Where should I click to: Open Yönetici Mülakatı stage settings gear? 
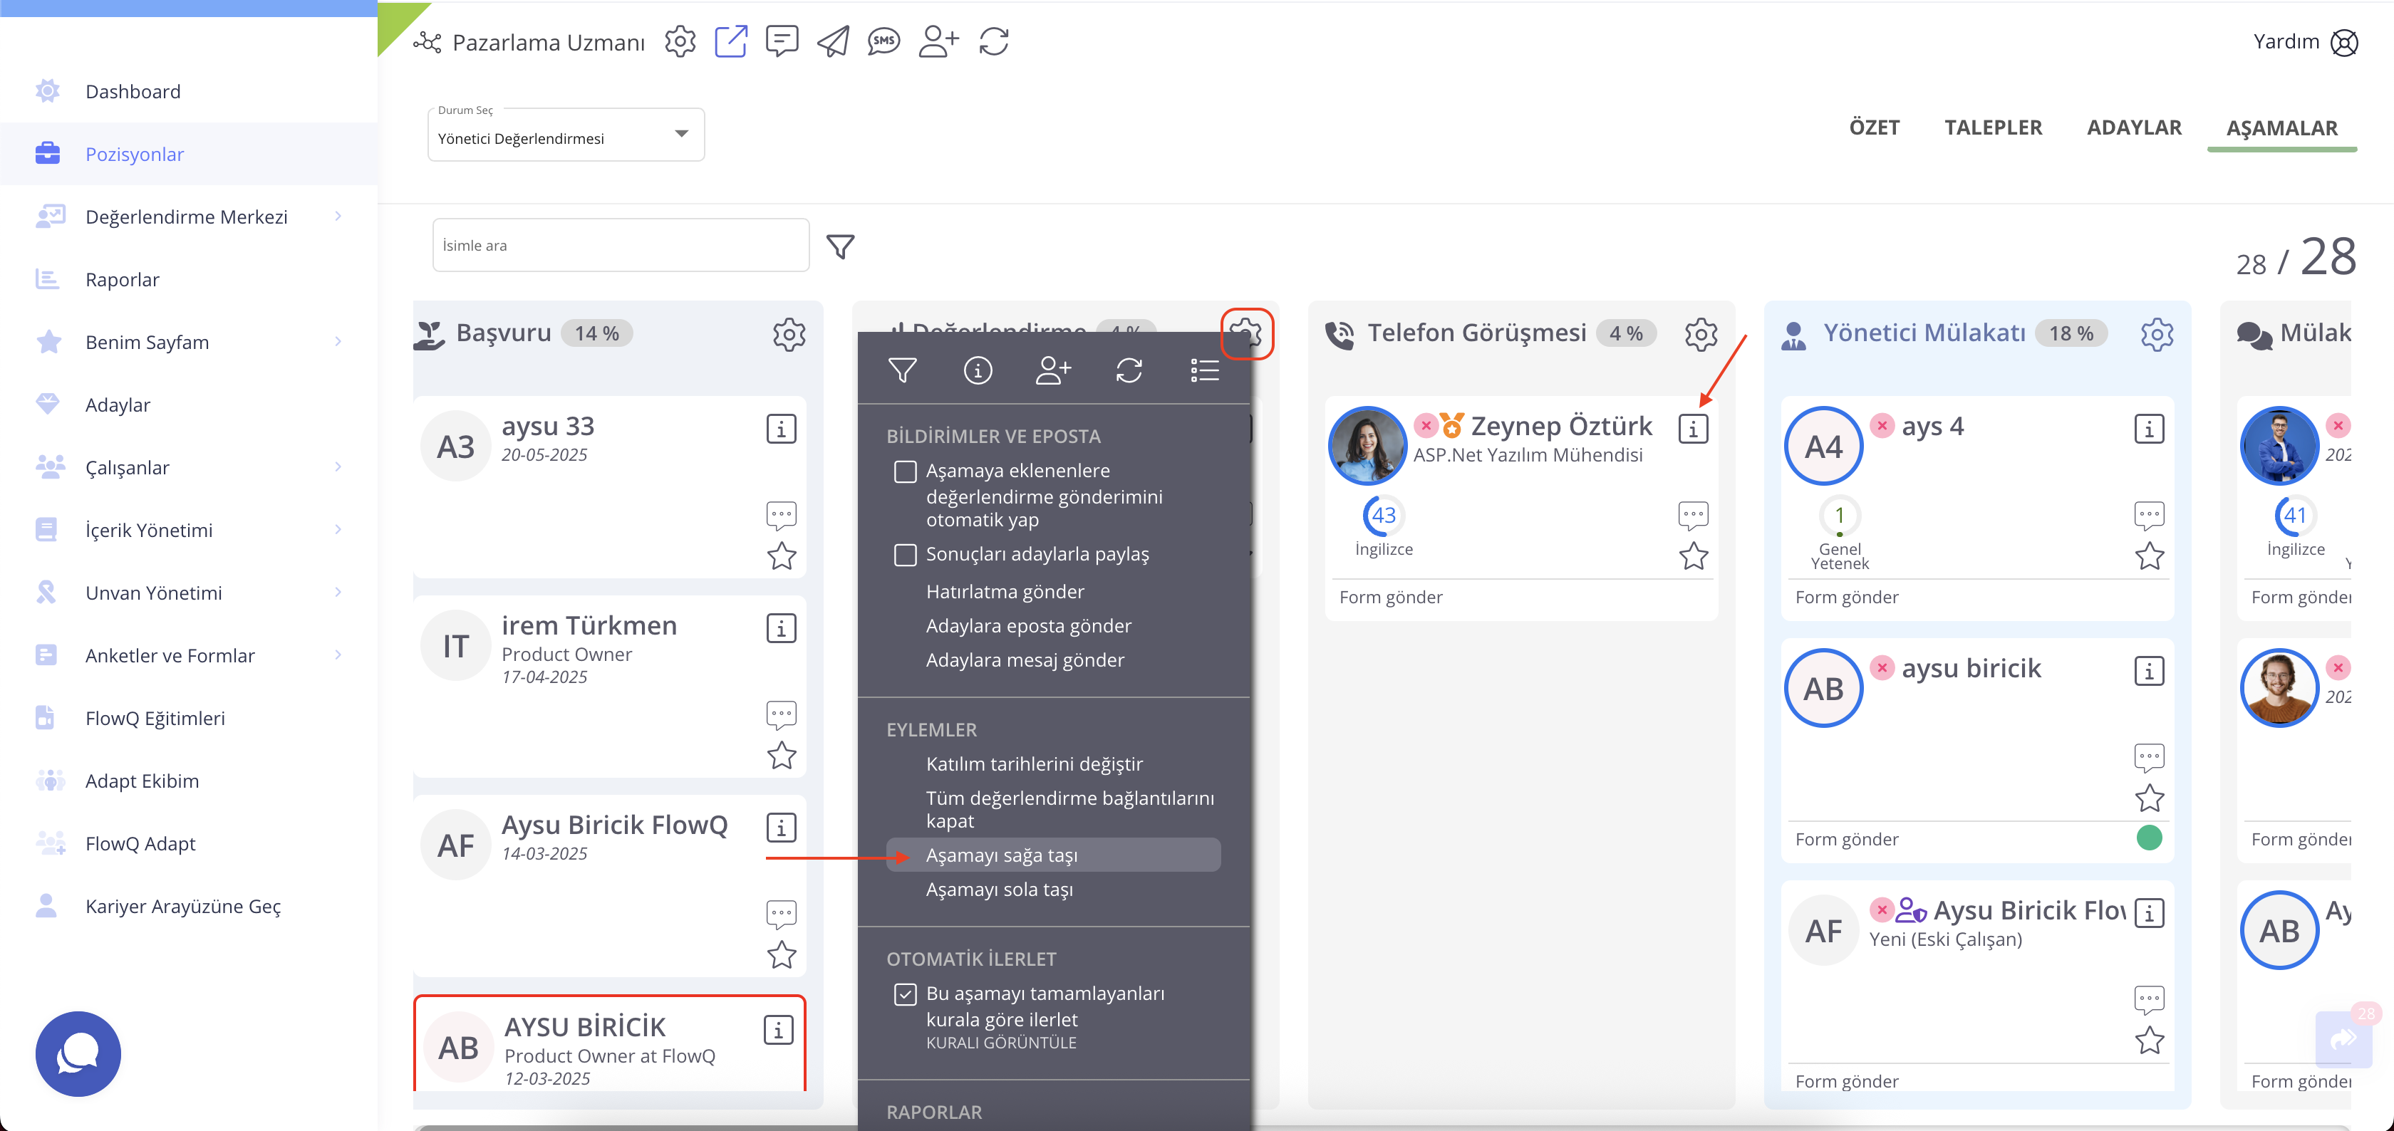2157,333
